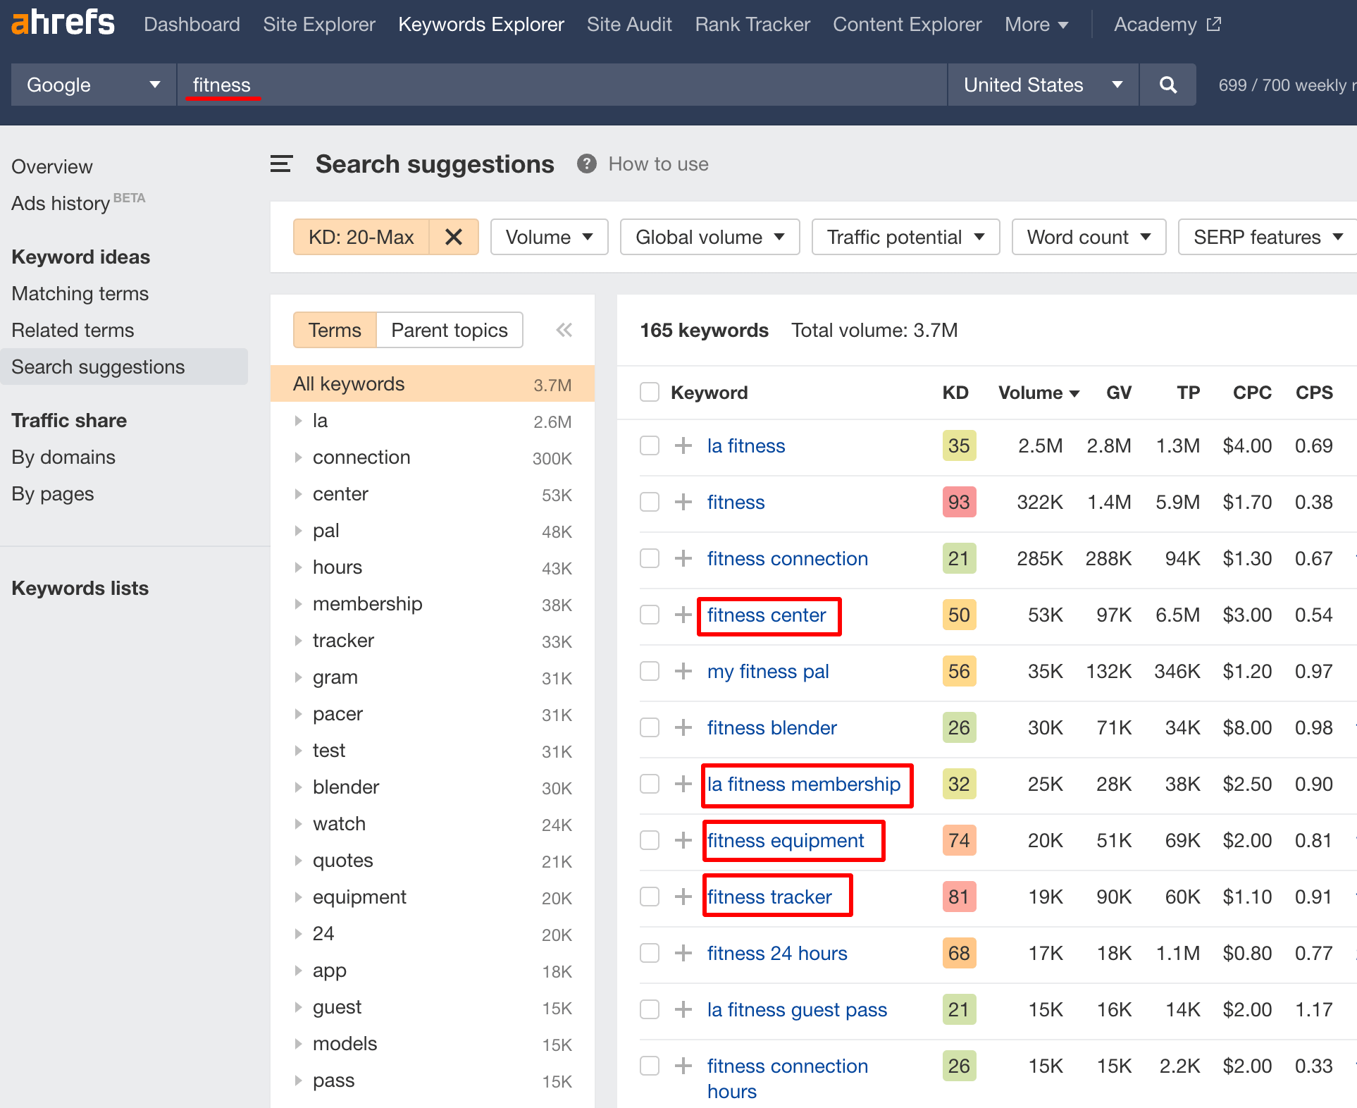Click plus icon for 'fitness blender'
Screen dimensions: 1357x1108
pos(683,727)
